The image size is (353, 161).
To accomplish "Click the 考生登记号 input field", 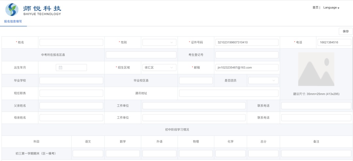I will pyautogui.click(x=247, y=55).
